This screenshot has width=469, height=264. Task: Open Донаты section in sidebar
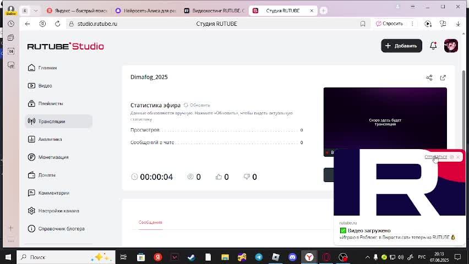(41, 175)
